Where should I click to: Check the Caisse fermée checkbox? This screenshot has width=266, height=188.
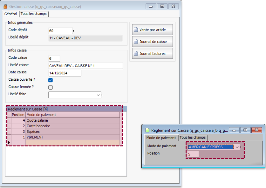[x=51, y=87]
